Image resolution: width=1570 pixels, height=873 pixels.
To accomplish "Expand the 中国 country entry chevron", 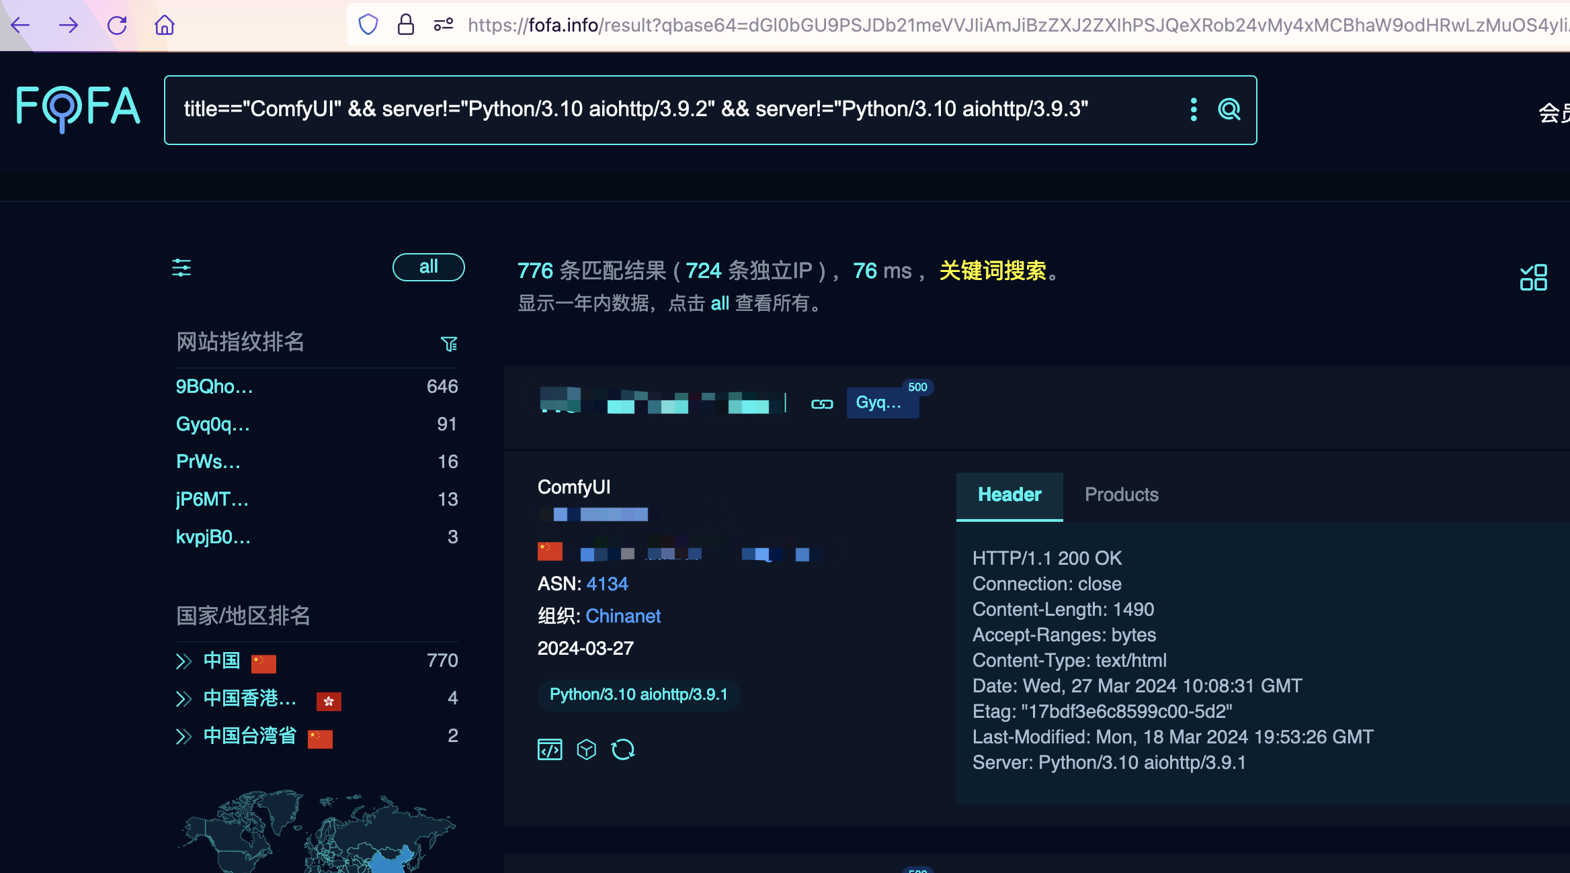I will (183, 661).
